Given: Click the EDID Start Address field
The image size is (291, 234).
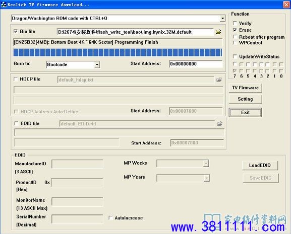Looking at the screenshot, I should pyautogui.click(x=197, y=143).
